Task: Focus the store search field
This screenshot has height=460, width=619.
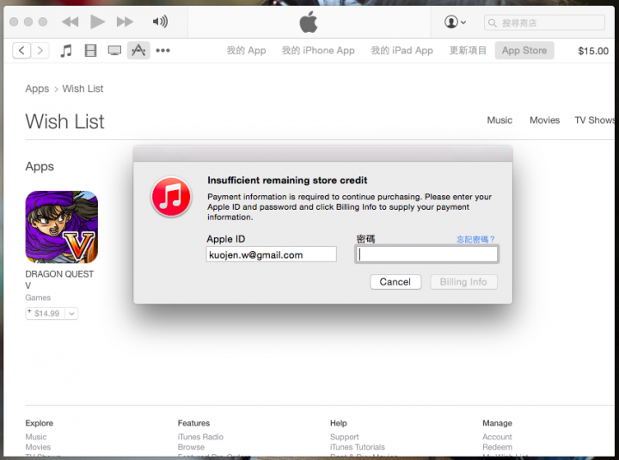Action: coord(544,23)
